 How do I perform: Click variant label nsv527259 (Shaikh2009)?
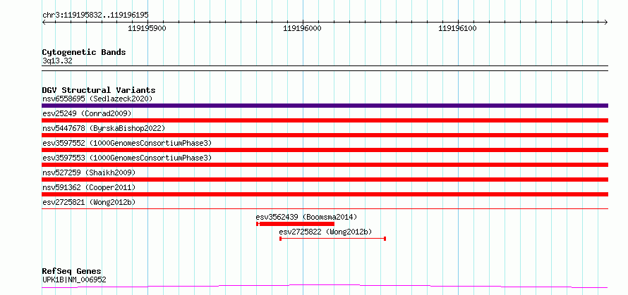click(x=89, y=172)
